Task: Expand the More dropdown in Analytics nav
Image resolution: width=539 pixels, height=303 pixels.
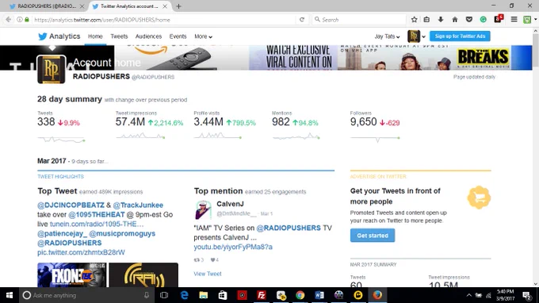Action: [203, 36]
